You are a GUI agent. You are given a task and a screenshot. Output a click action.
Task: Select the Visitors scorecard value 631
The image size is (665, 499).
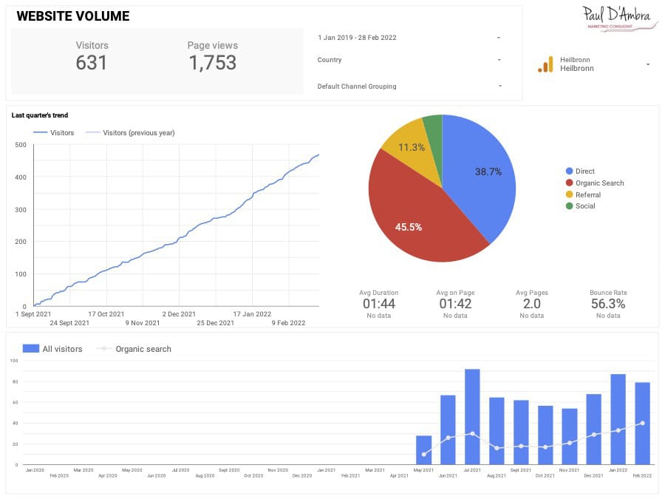point(91,63)
